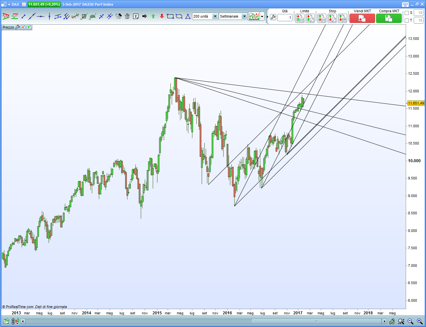
Task: Click the third Stop order button
Action: click(342, 18)
